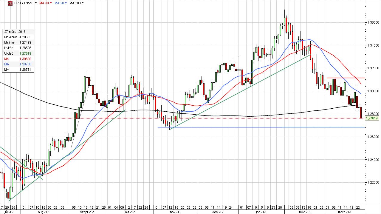
Task: Click the 1,26000 price axis label
Action: tap(373, 137)
